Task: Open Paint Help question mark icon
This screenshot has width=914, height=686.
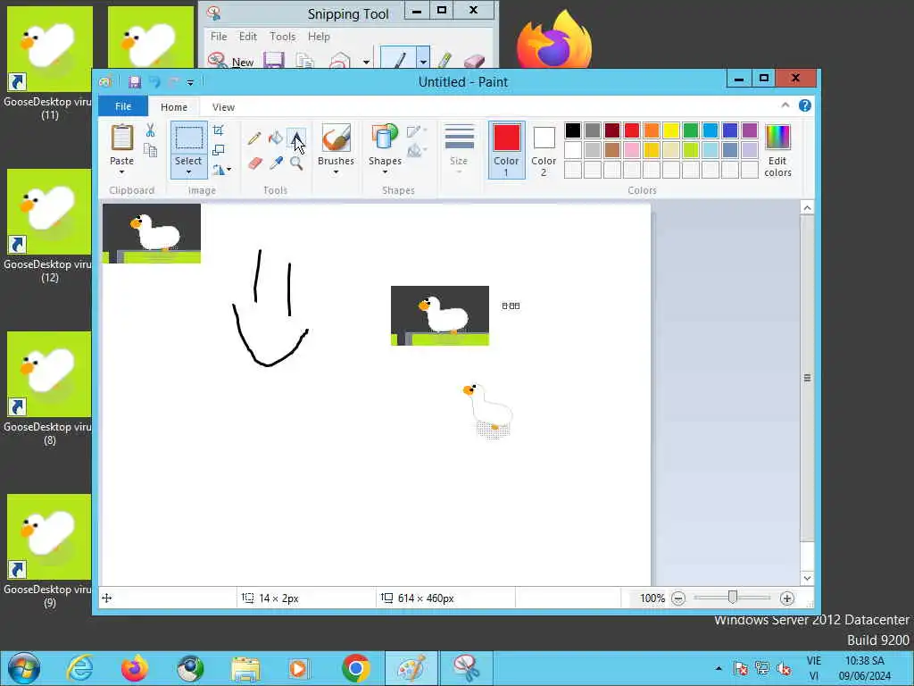Action: (805, 105)
